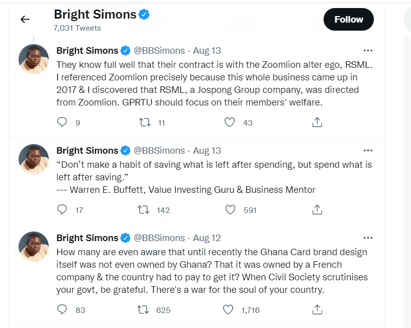Retweet the Zoomlion RSML tweet
The image size is (411, 328).
[x=145, y=123]
